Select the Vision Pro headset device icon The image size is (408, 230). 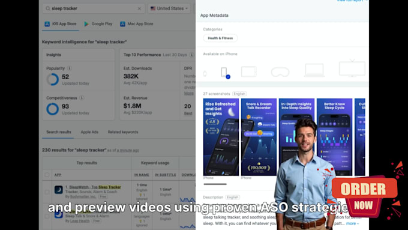[x=280, y=72]
